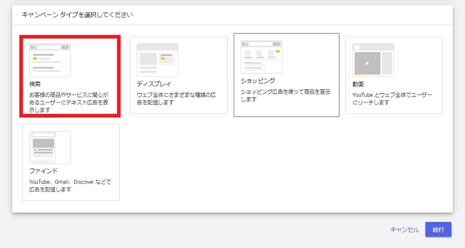
Task: Click the 続行 button
Action: point(438,229)
